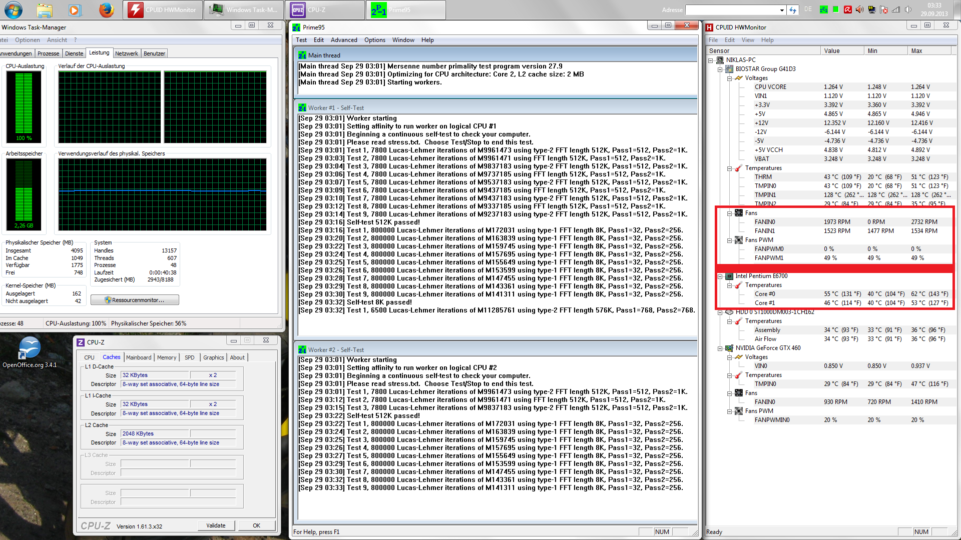Open the Action Center flag tray icon
This screenshot has width=961, height=540.
coord(884,9)
